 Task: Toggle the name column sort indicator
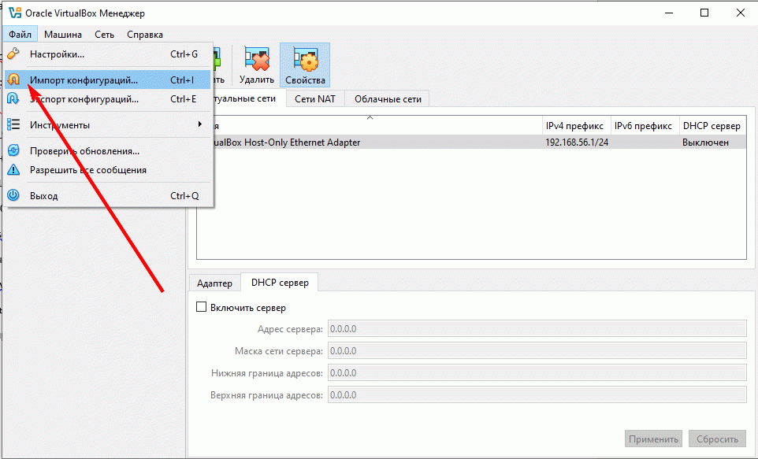tap(370, 117)
